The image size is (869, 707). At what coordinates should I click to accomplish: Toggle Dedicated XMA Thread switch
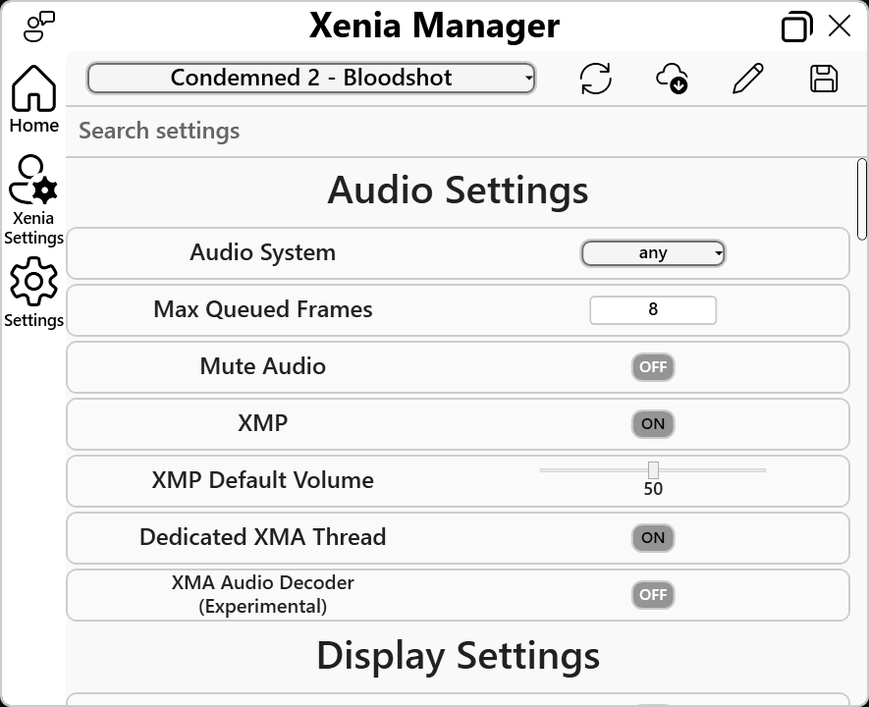653,537
